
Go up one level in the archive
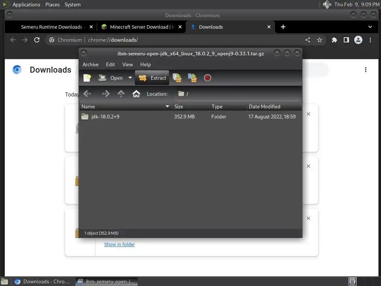click(121, 94)
